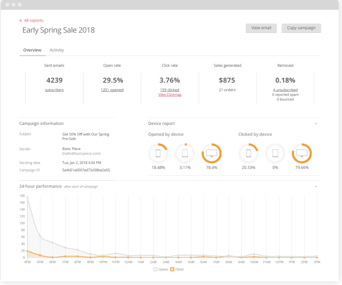
Task: Open the Activity tab
Action: [57, 50]
